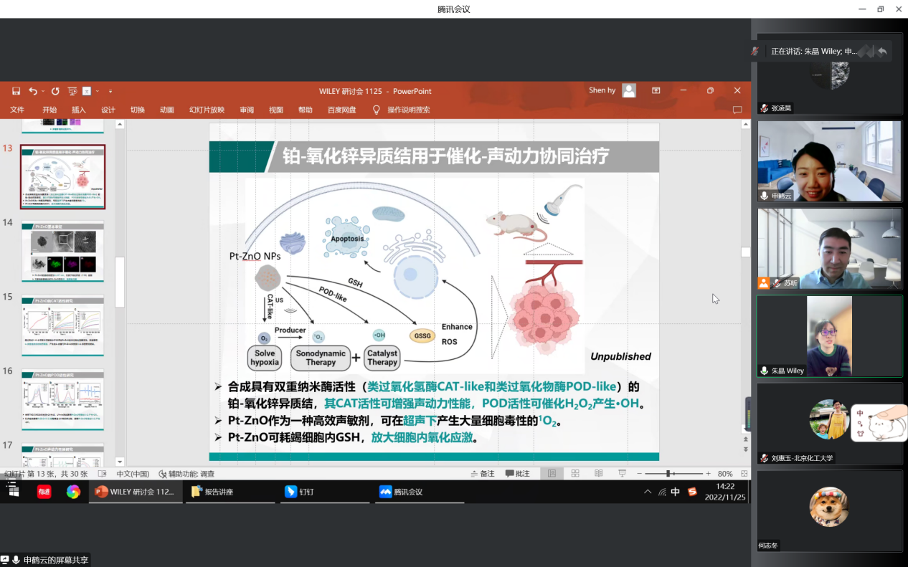Click the slide panel scroll-down arrow

point(120,462)
